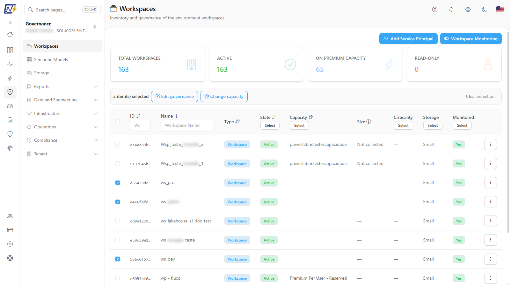Expand the Infrastructure sidebar section
The width and height of the screenshot is (510, 286).
tap(62, 113)
